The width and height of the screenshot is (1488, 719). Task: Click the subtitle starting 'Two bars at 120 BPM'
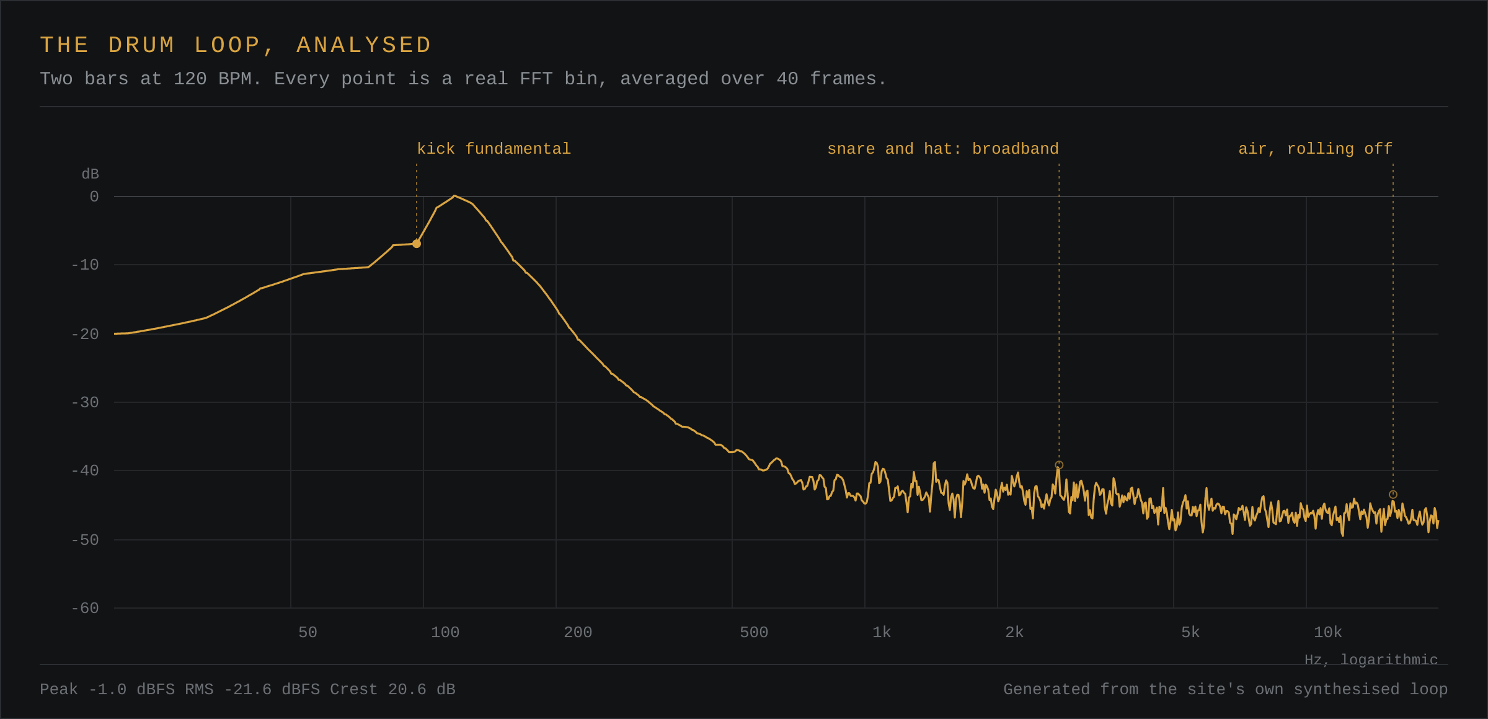point(463,79)
